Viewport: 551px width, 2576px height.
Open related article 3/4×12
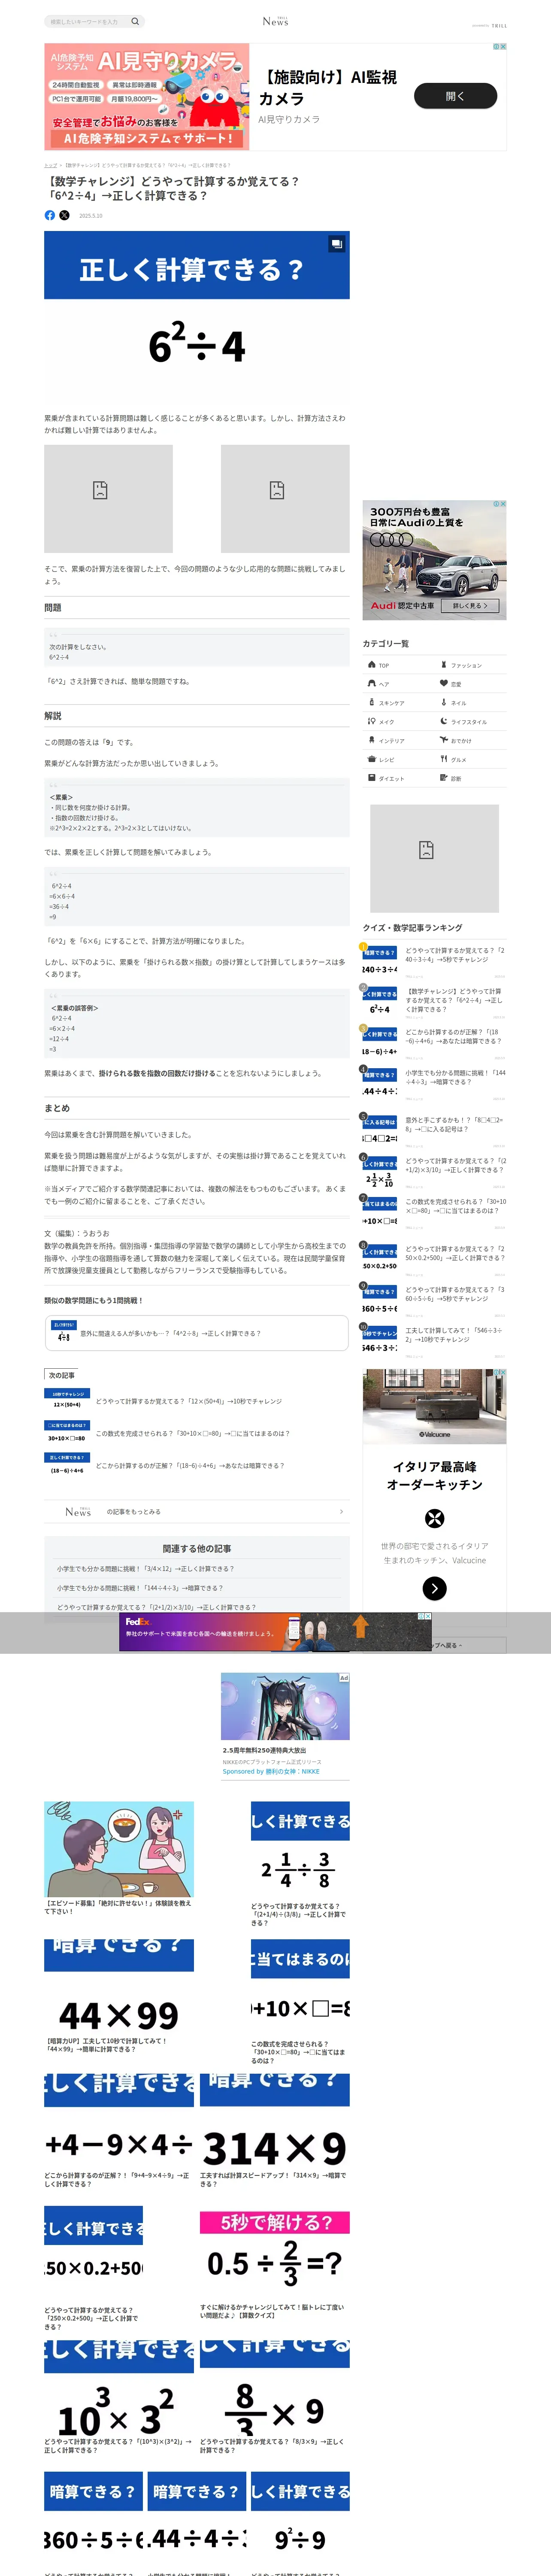[x=146, y=1569]
